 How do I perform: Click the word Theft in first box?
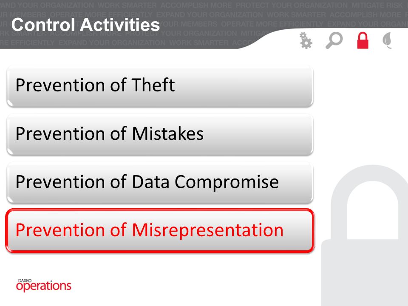coord(153,85)
